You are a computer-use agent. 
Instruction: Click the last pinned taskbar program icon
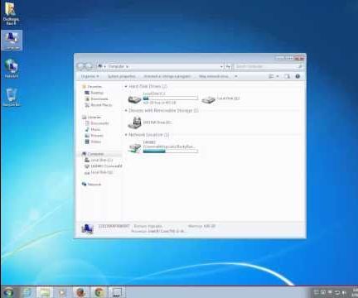click(117, 292)
